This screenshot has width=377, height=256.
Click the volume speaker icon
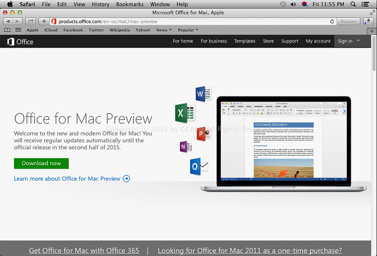click(293, 4)
